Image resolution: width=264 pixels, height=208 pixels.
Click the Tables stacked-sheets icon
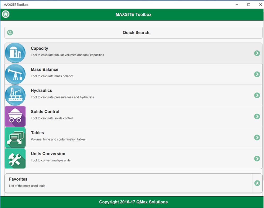pyautogui.click(x=15, y=137)
